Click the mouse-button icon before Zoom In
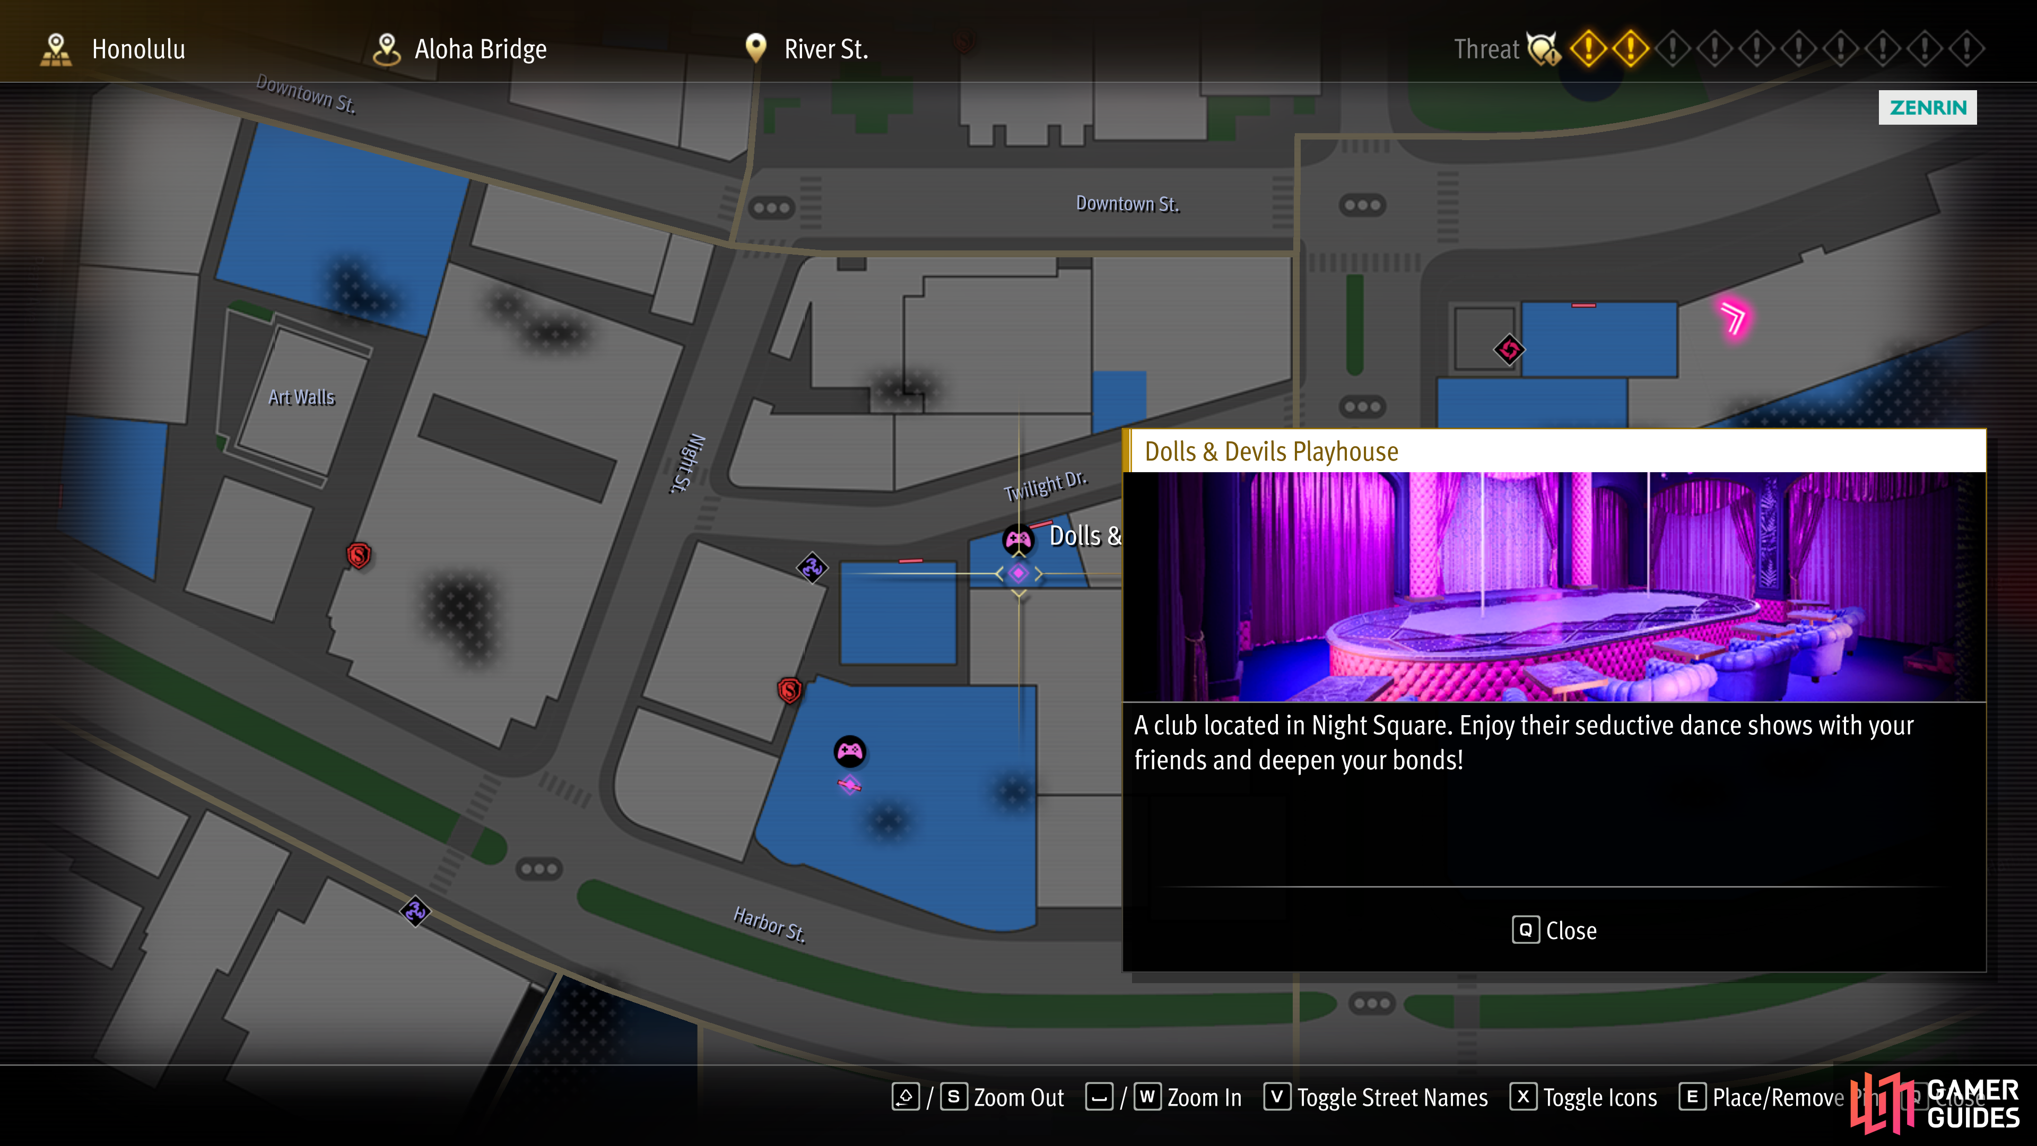The image size is (2037, 1146). 1099,1097
